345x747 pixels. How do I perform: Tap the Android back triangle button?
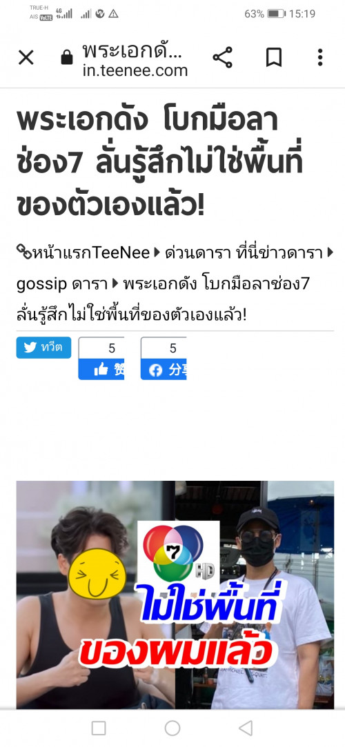tap(246, 728)
